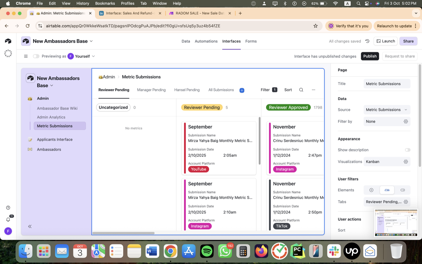Screen dimensions: 422x264
Task: Open Visualizations Kanban settings gear
Action: 406,162
